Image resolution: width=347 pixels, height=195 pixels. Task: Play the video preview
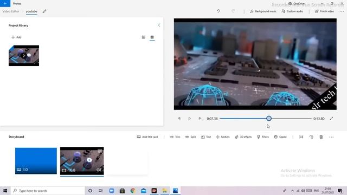pyautogui.click(x=189, y=119)
